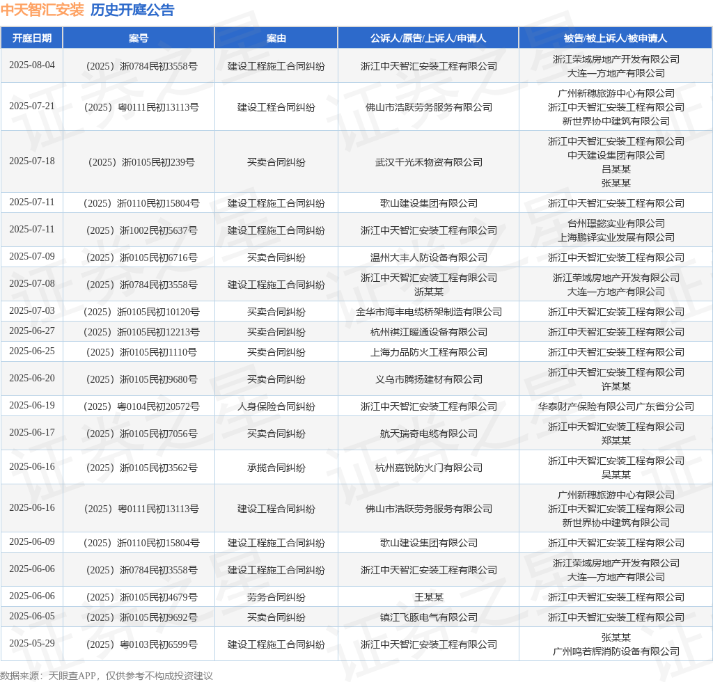Select the date 2025-06-20
The height and width of the screenshot is (682, 713).
pyautogui.click(x=32, y=379)
